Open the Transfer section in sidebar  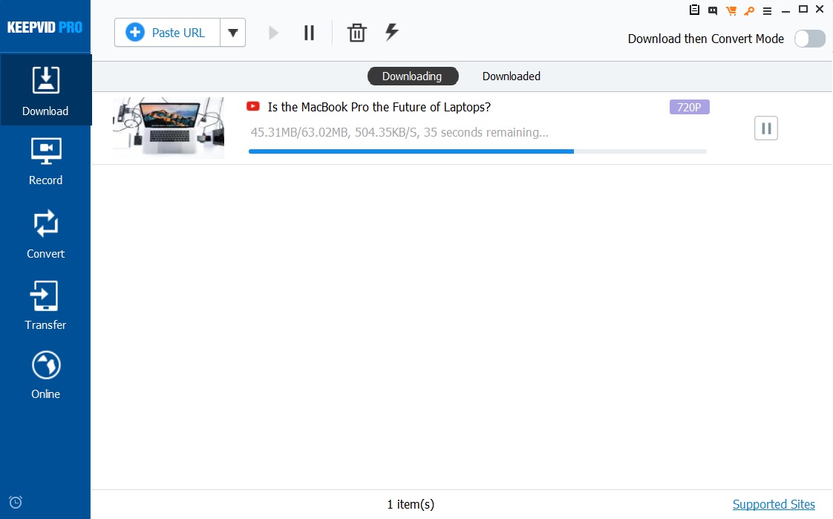click(x=46, y=305)
